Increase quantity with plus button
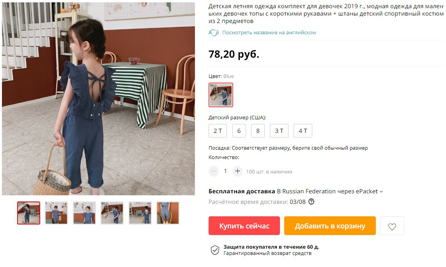446x267 pixels. [237, 172]
